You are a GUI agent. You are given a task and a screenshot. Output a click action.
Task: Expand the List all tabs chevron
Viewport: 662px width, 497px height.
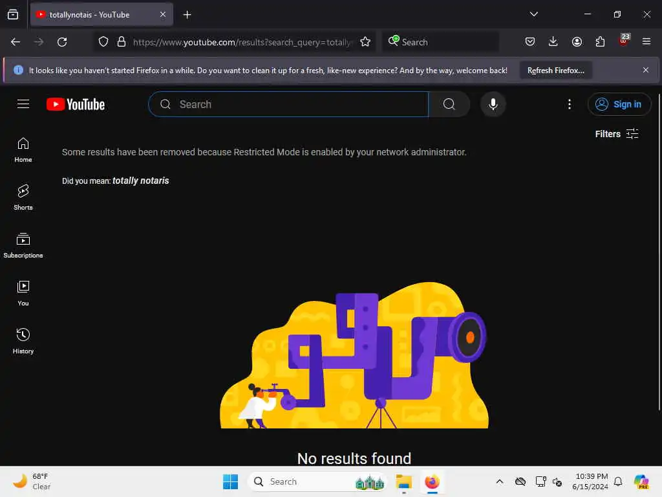[534, 14]
